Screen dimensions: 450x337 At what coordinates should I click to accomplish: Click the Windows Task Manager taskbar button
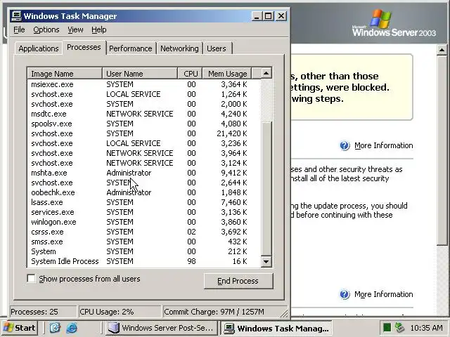coord(277,328)
